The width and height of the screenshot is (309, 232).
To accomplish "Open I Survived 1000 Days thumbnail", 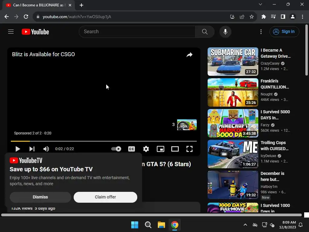I will point(233,208).
